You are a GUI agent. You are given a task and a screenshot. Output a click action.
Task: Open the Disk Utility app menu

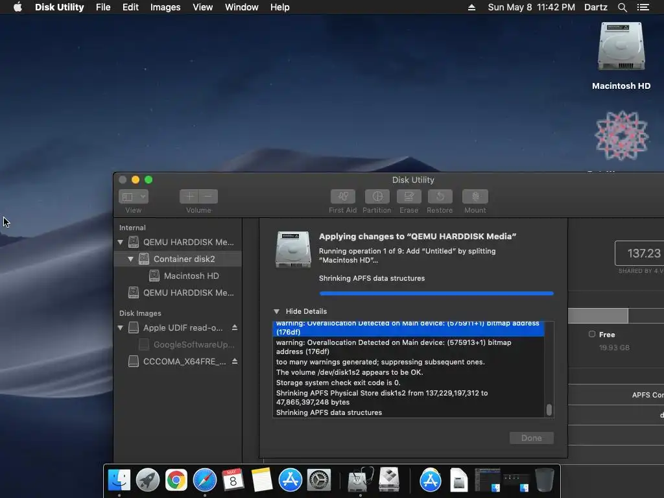tap(59, 7)
